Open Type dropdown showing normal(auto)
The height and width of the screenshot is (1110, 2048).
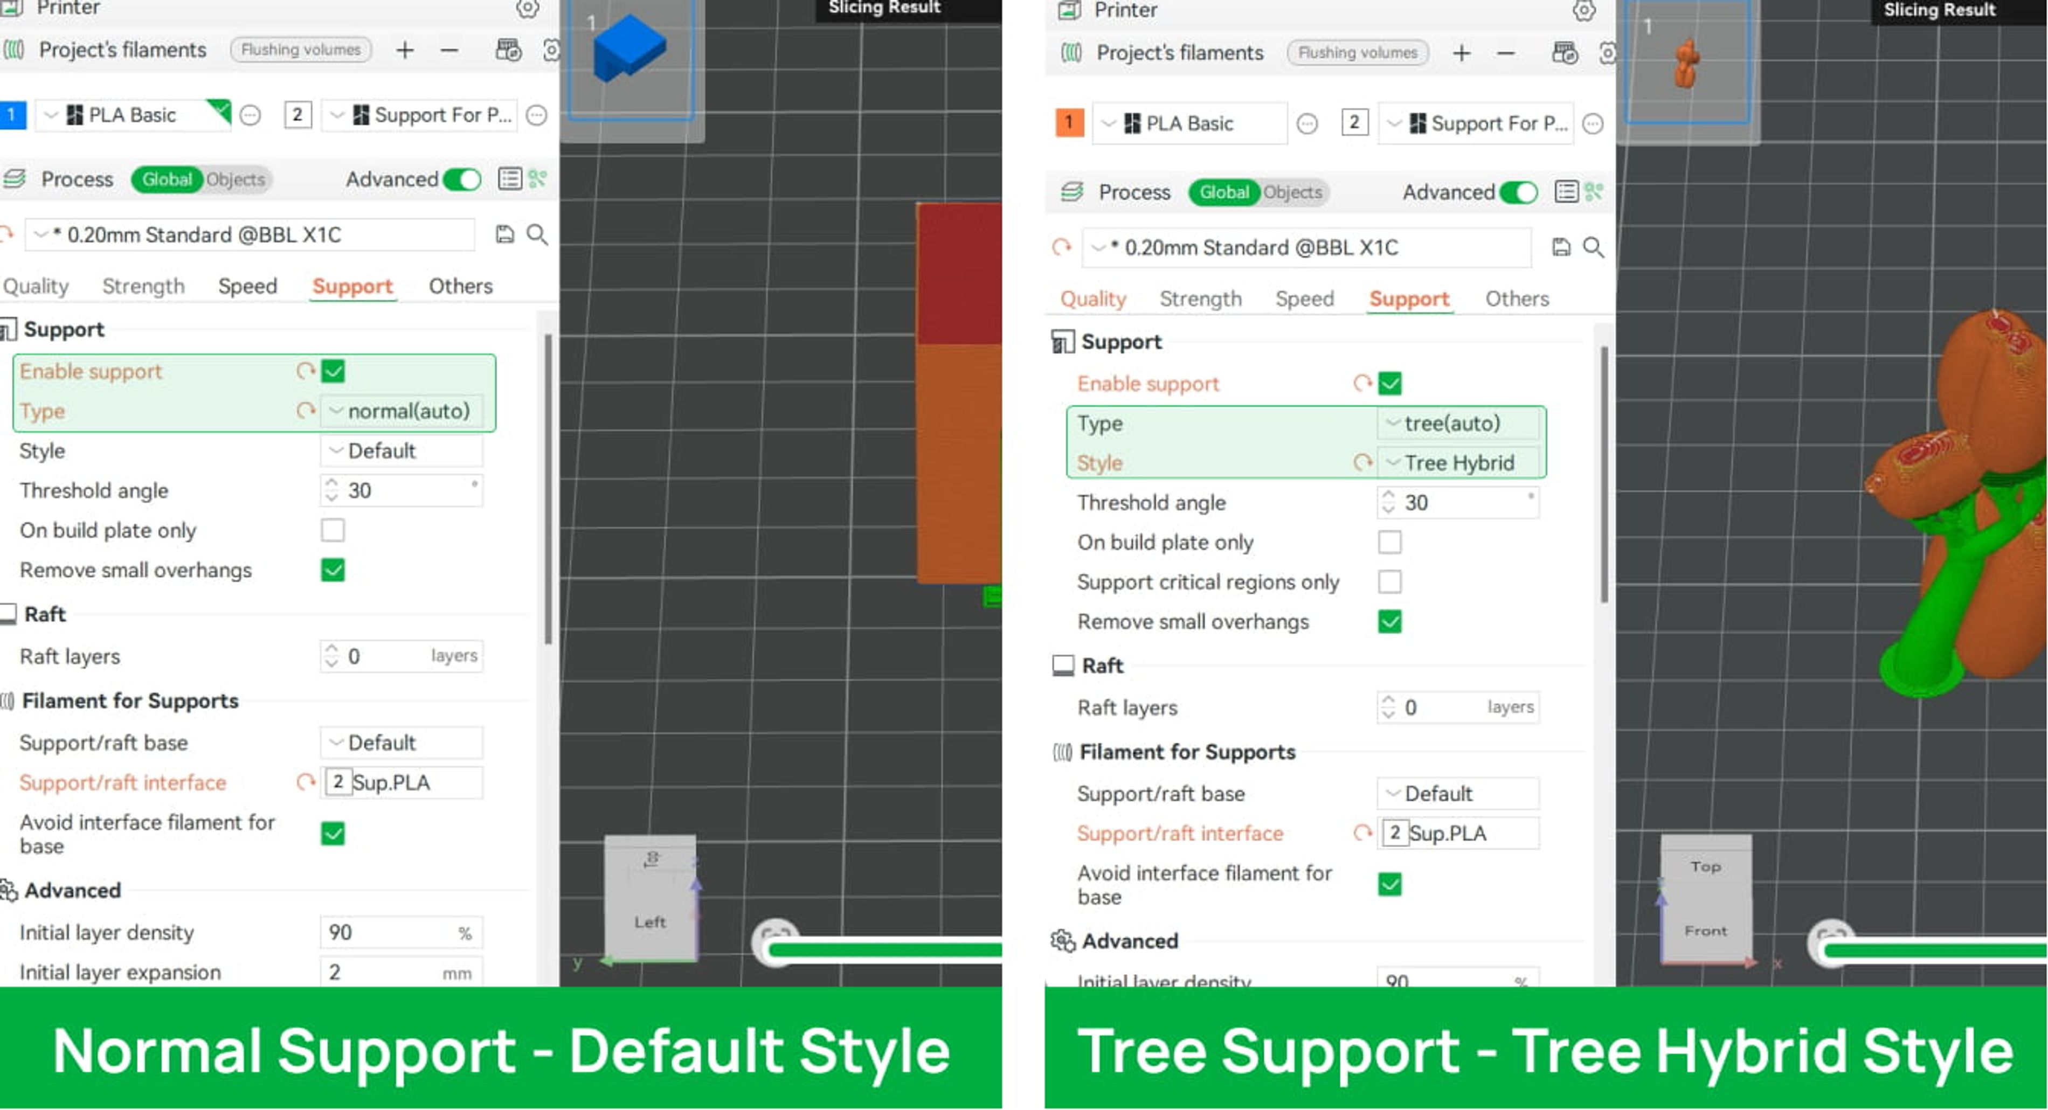[402, 411]
